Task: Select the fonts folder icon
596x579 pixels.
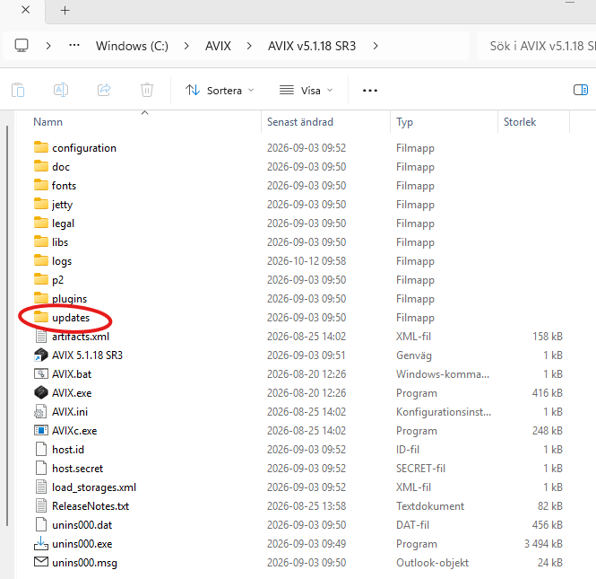Action: tap(41, 185)
